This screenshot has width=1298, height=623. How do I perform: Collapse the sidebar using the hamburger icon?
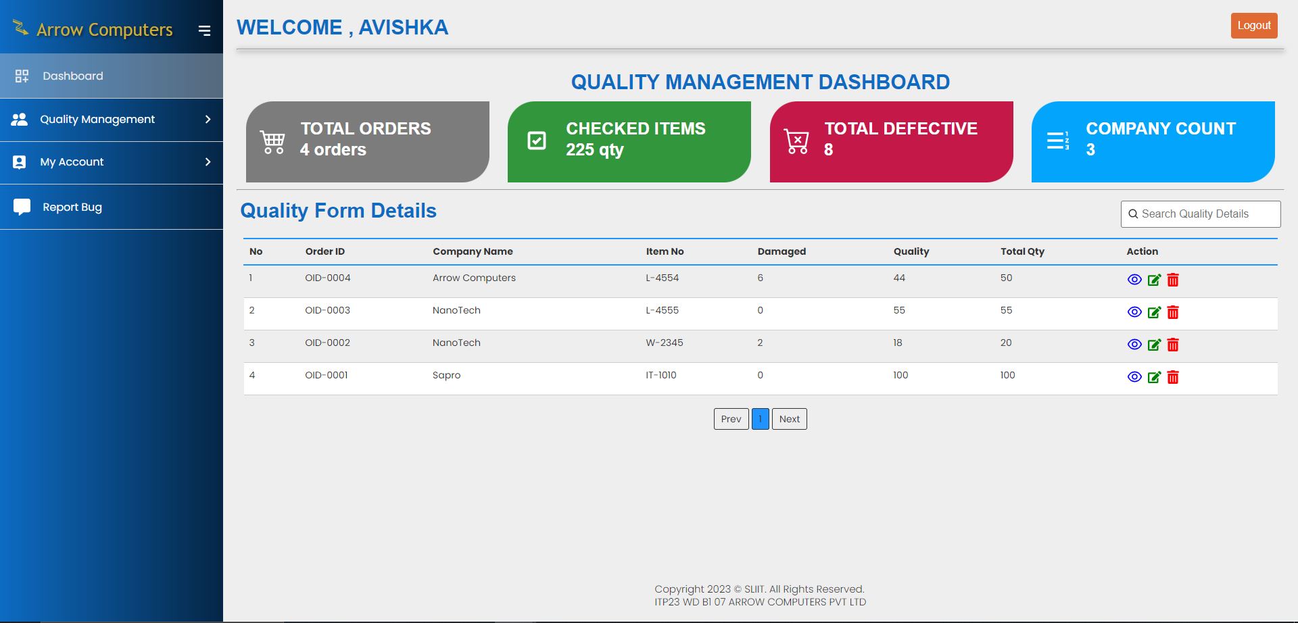pos(204,30)
